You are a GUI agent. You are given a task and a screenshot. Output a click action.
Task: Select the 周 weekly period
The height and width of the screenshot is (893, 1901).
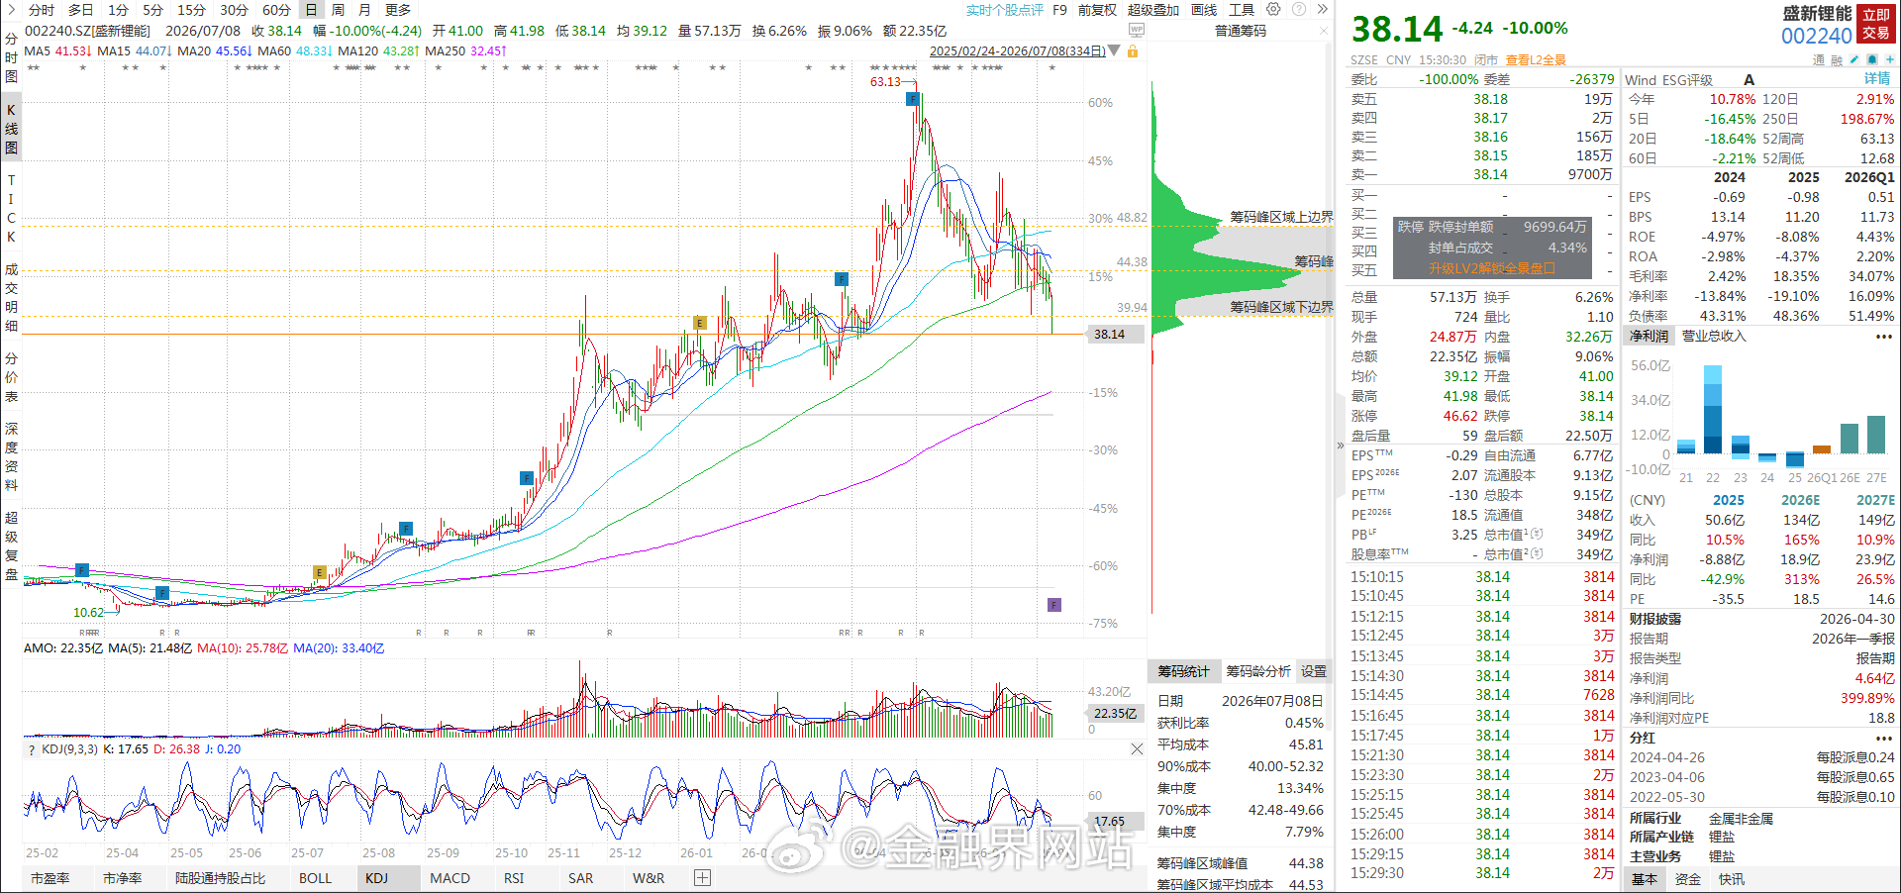338,9
